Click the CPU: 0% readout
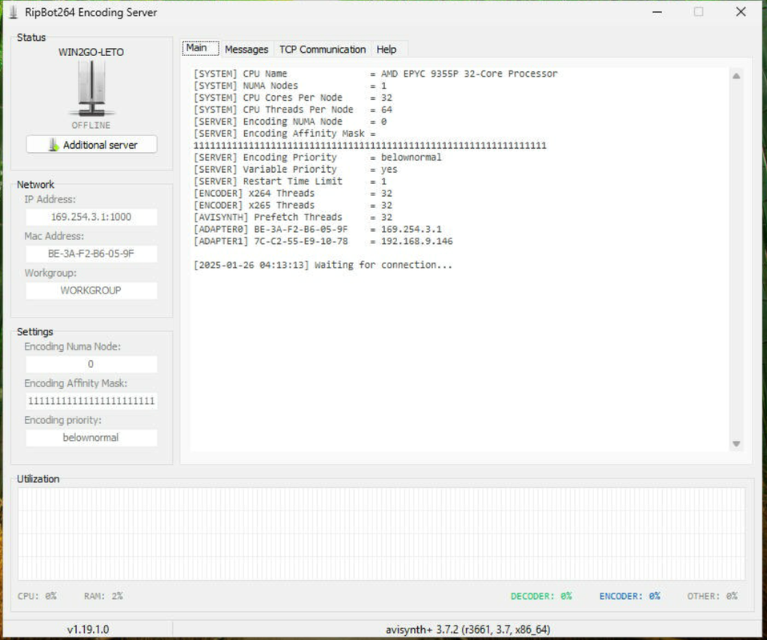Image resolution: width=767 pixels, height=640 pixels. 37,596
